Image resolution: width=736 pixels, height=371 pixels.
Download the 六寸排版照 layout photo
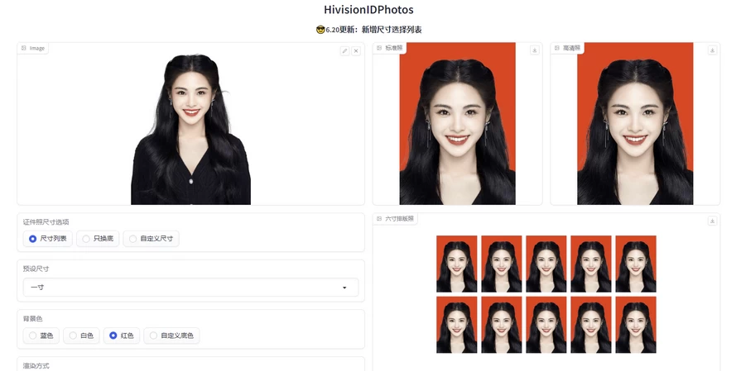click(x=712, y=221)
